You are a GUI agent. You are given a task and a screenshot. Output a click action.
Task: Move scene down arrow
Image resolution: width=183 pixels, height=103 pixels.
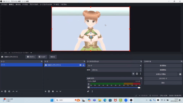17,91
